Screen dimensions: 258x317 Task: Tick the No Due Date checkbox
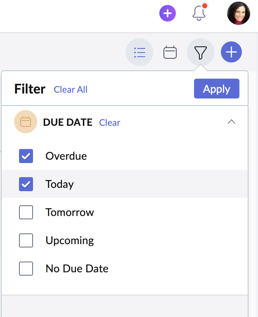26,269
